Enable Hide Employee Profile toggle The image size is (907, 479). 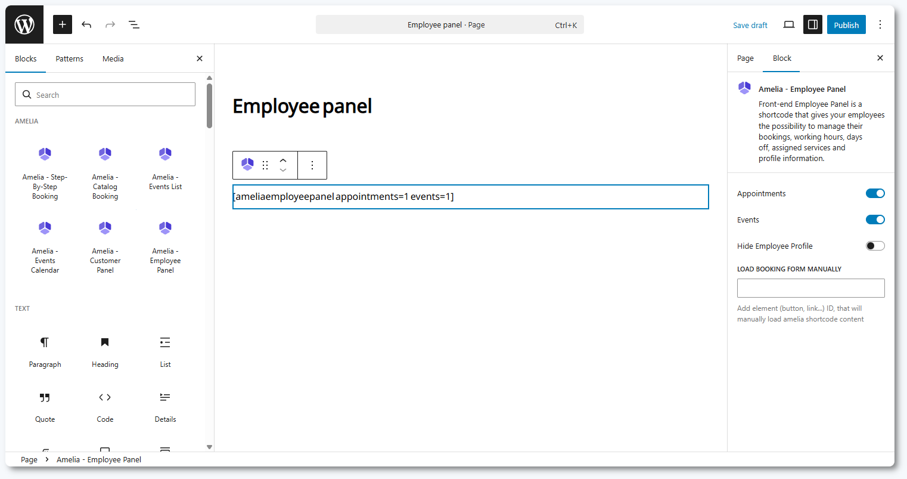click(x=875, y=246)
